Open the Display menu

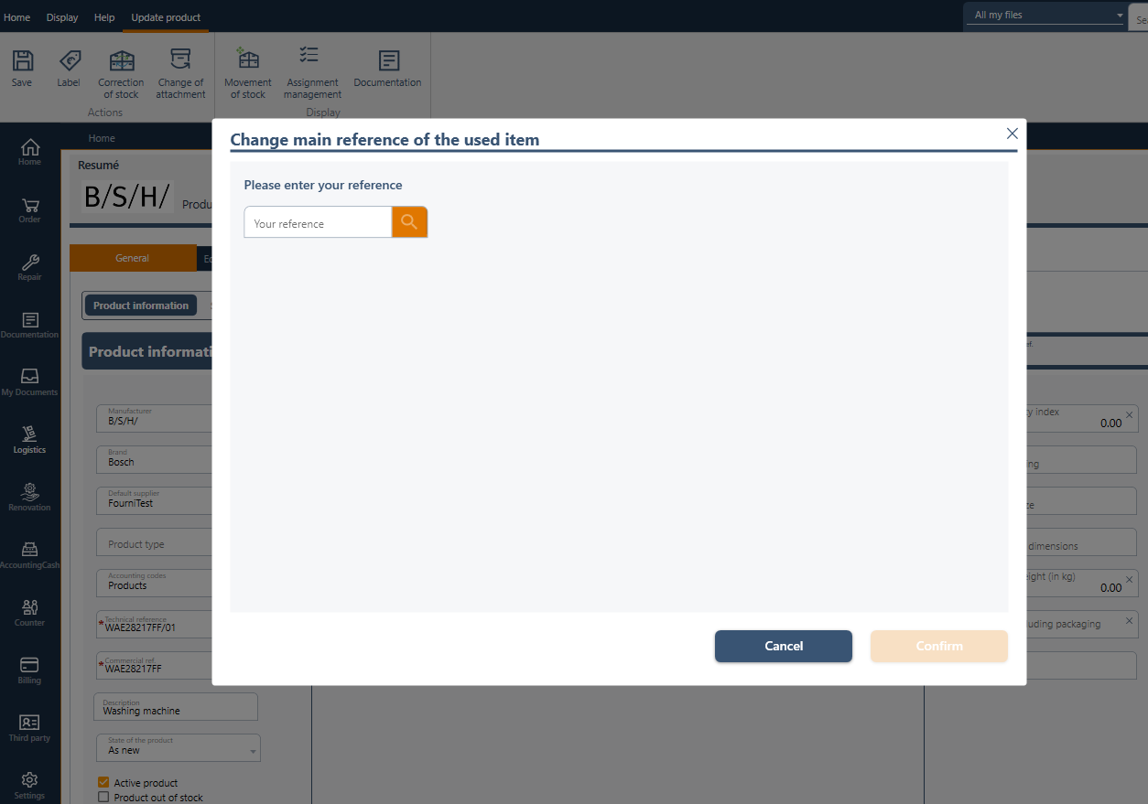coord(62,17)
